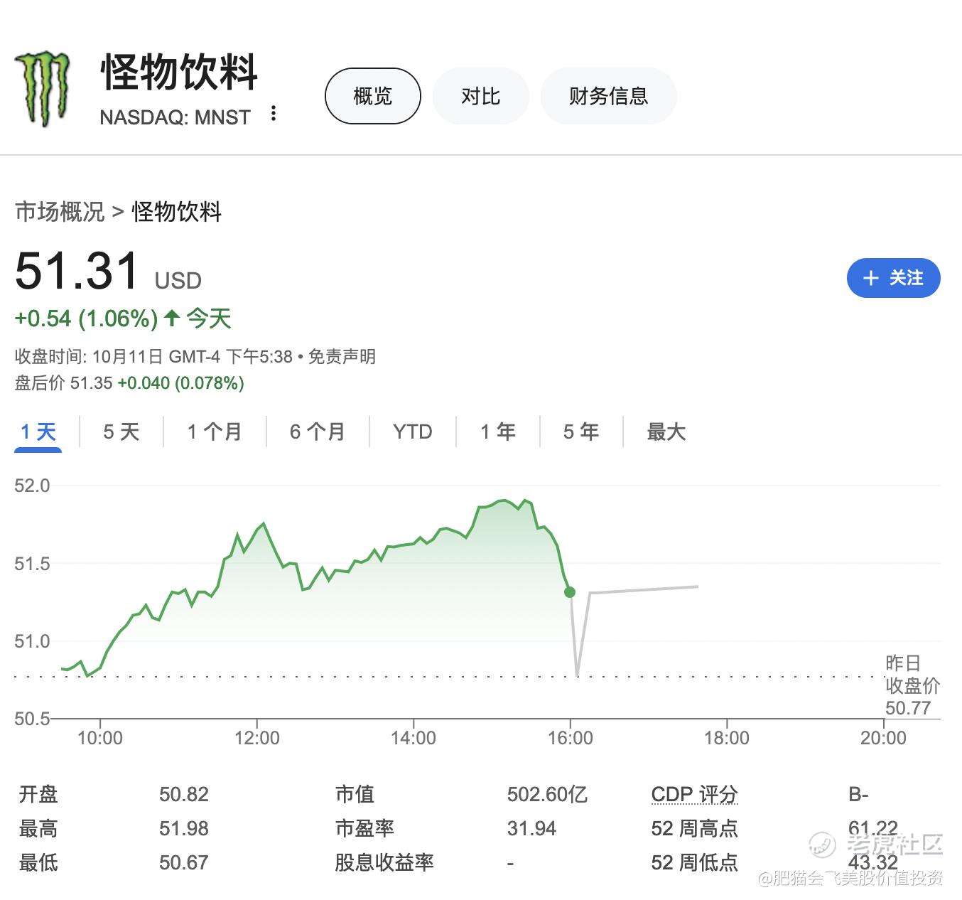Viewport: 962px width, 900px height.
Task: Click the Monster Beverage logo icon
Action: (43, 89)
